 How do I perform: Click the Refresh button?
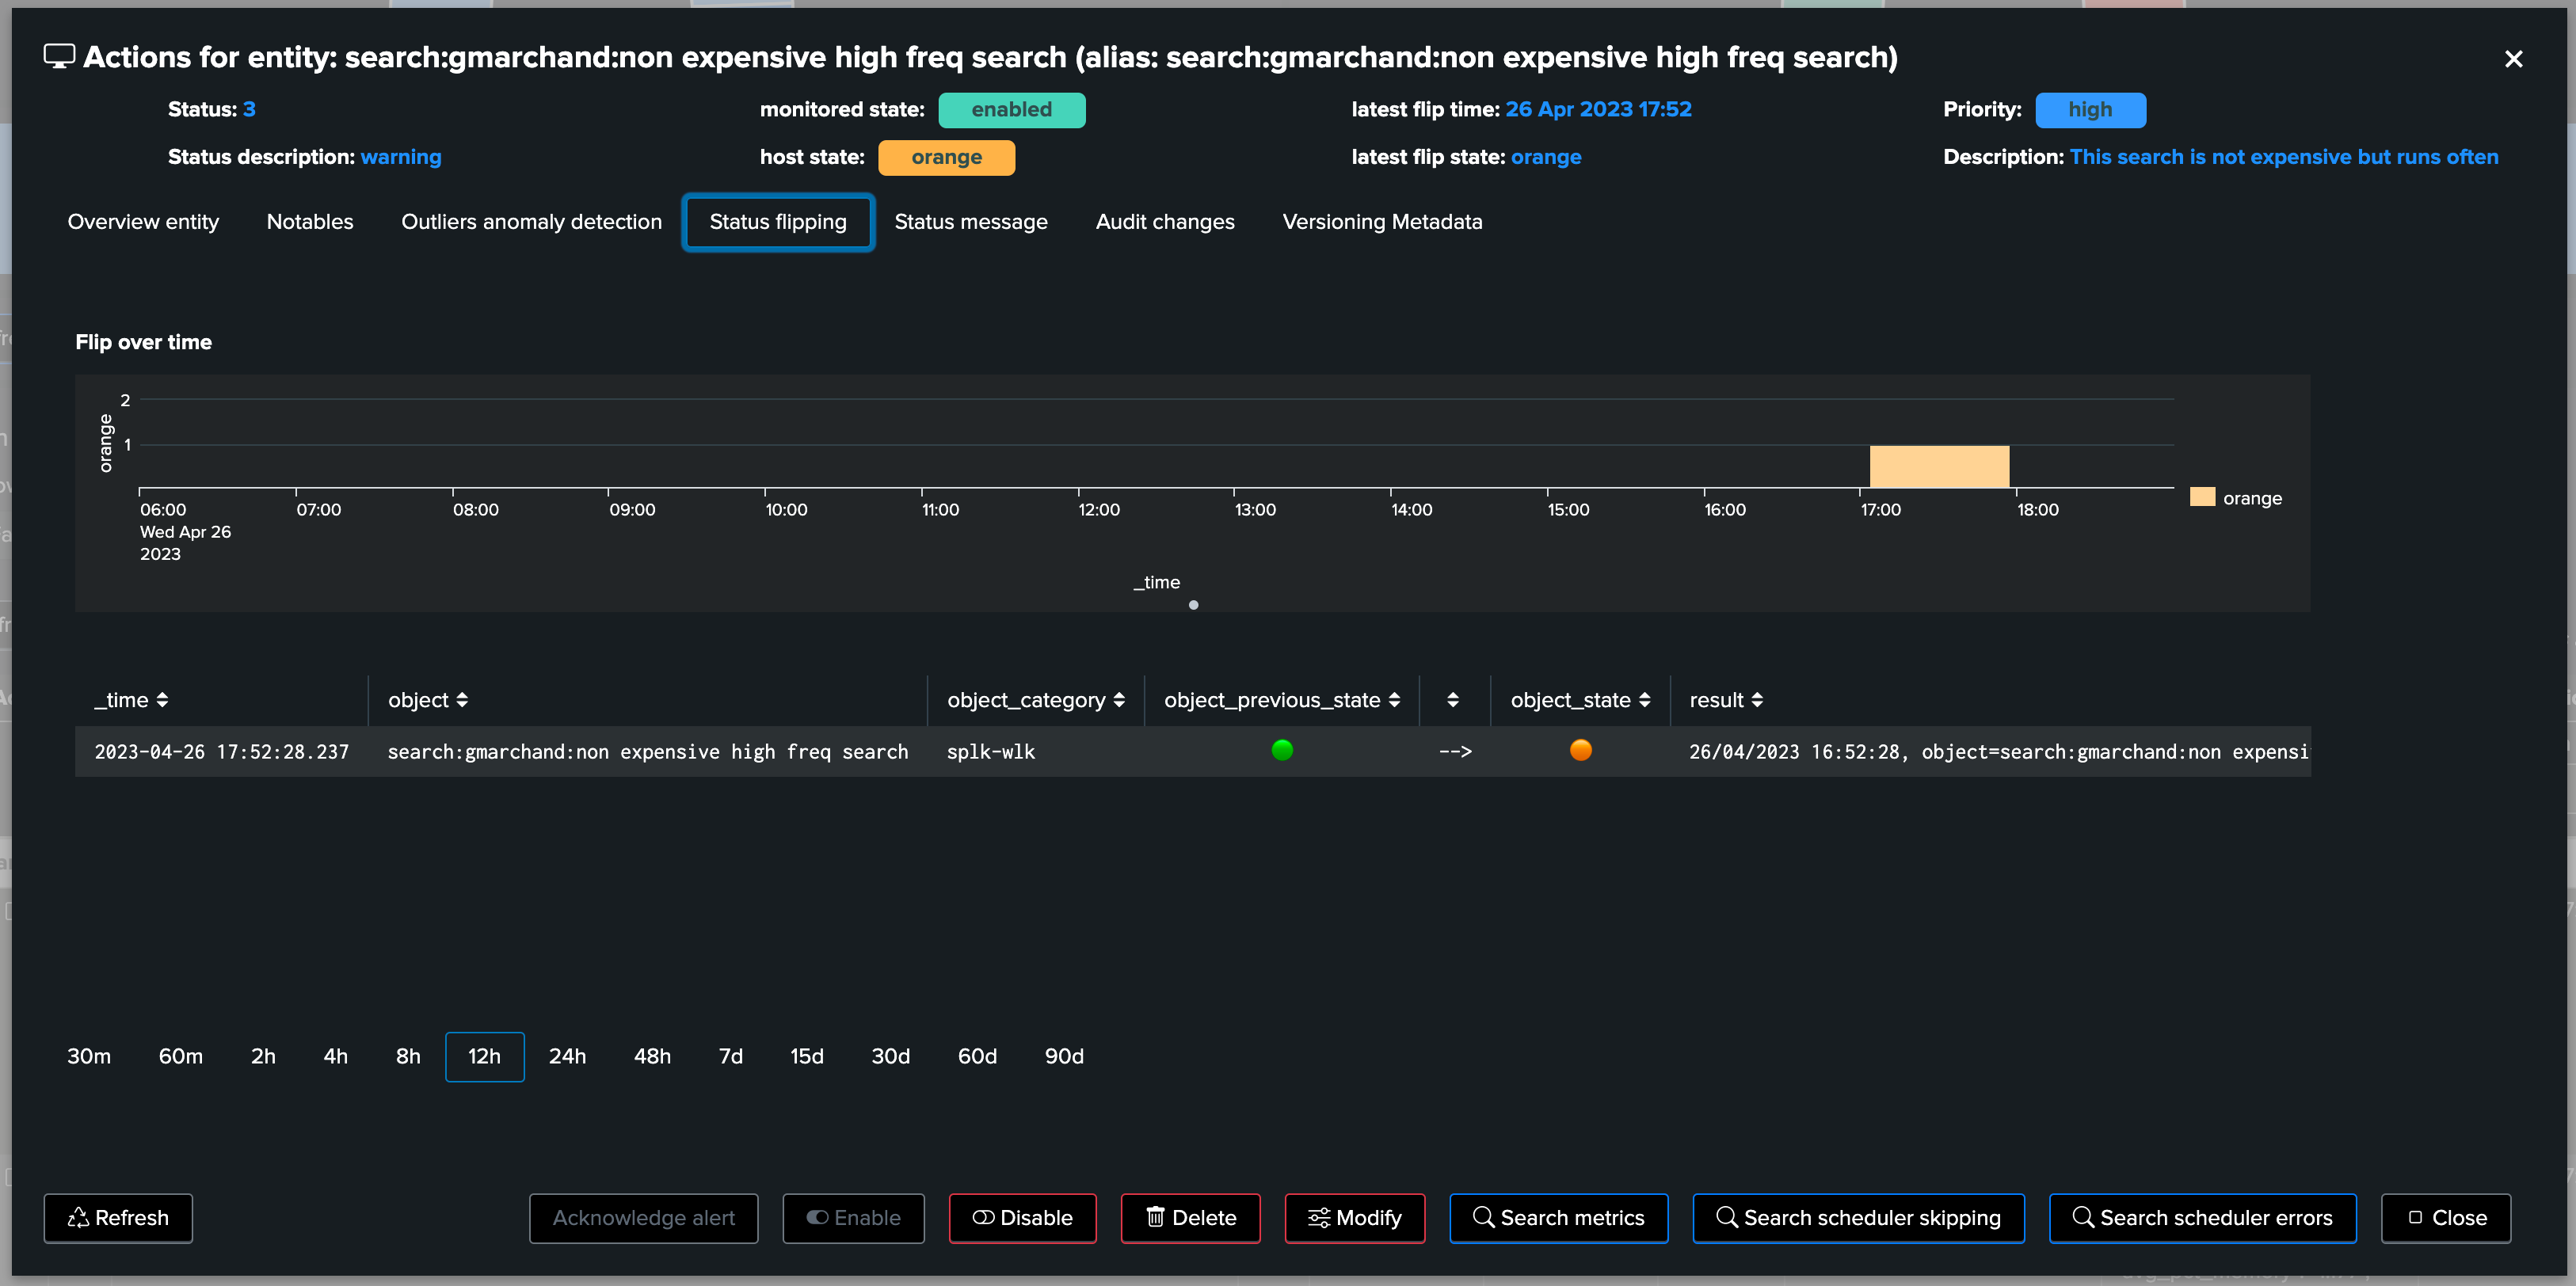point(118,1217)
